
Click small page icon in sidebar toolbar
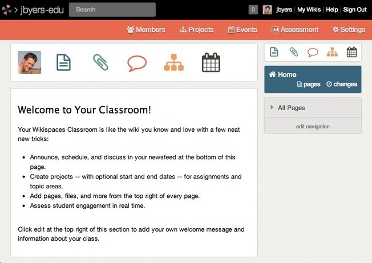[x=274, y=52]
